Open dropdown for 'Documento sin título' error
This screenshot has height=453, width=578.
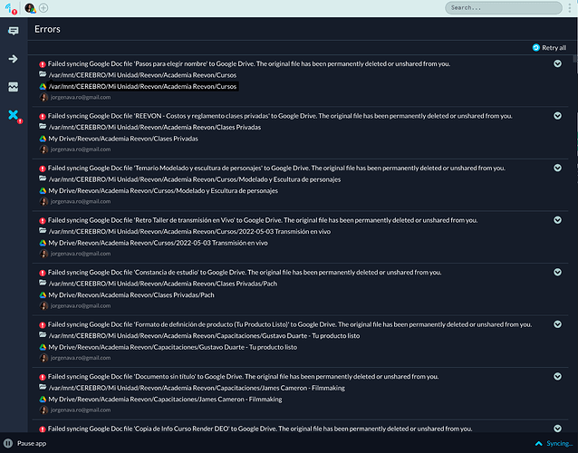point(557,376)
